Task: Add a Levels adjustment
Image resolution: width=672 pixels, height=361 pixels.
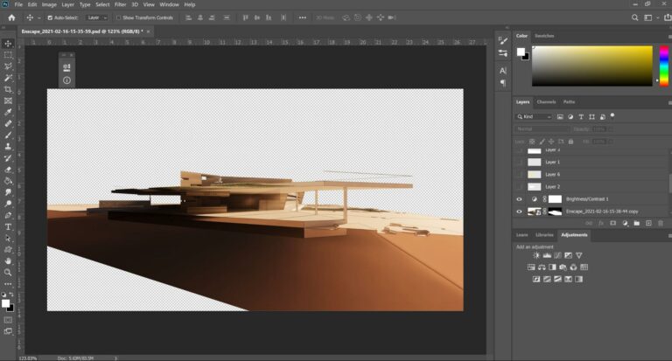Action: (x=547, y=255)
